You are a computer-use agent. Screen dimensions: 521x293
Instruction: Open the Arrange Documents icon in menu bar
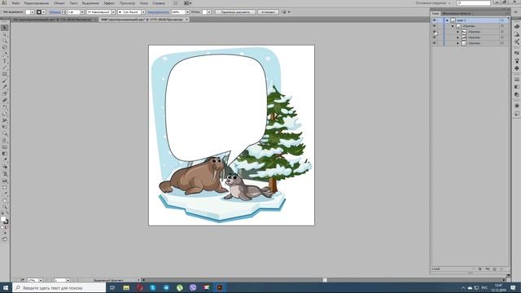pos(188,3)
